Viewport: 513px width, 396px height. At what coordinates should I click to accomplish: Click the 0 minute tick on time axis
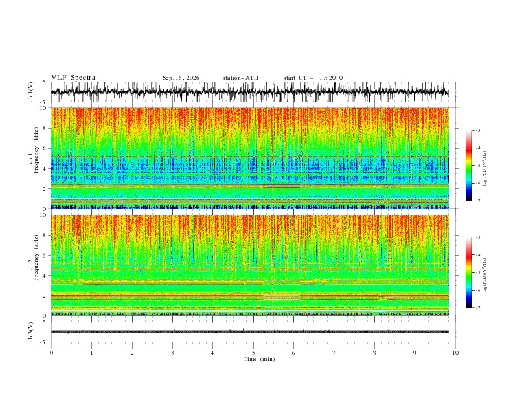pos(51,353)
